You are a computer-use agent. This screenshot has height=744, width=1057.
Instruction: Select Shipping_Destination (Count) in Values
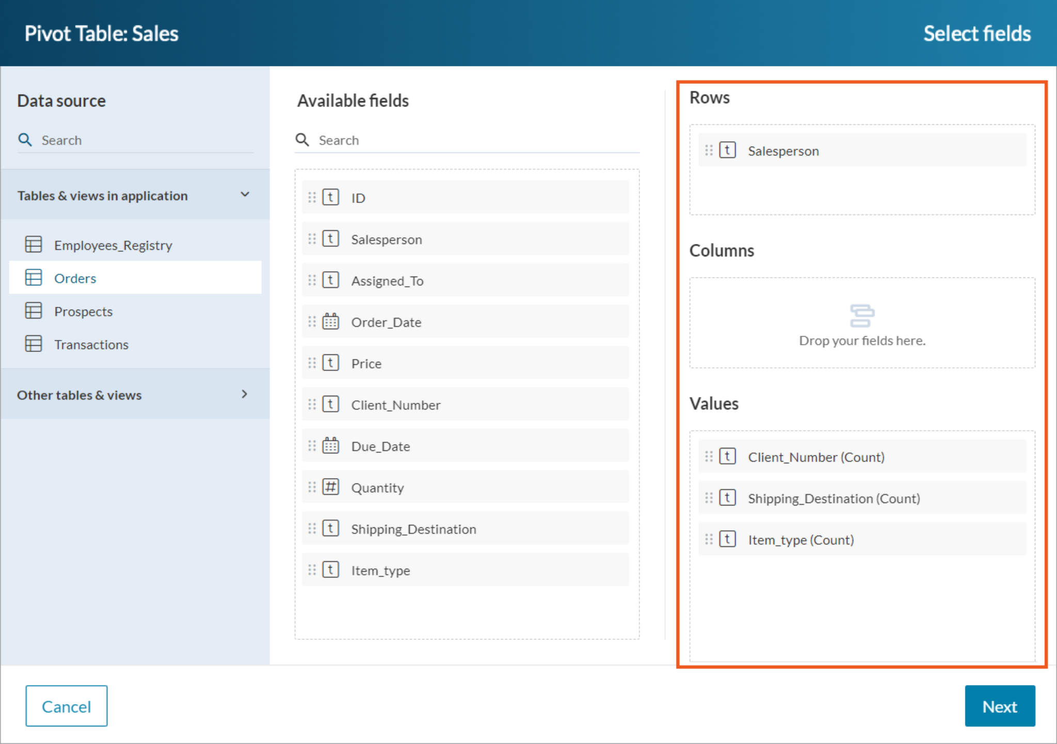point(862,498)
